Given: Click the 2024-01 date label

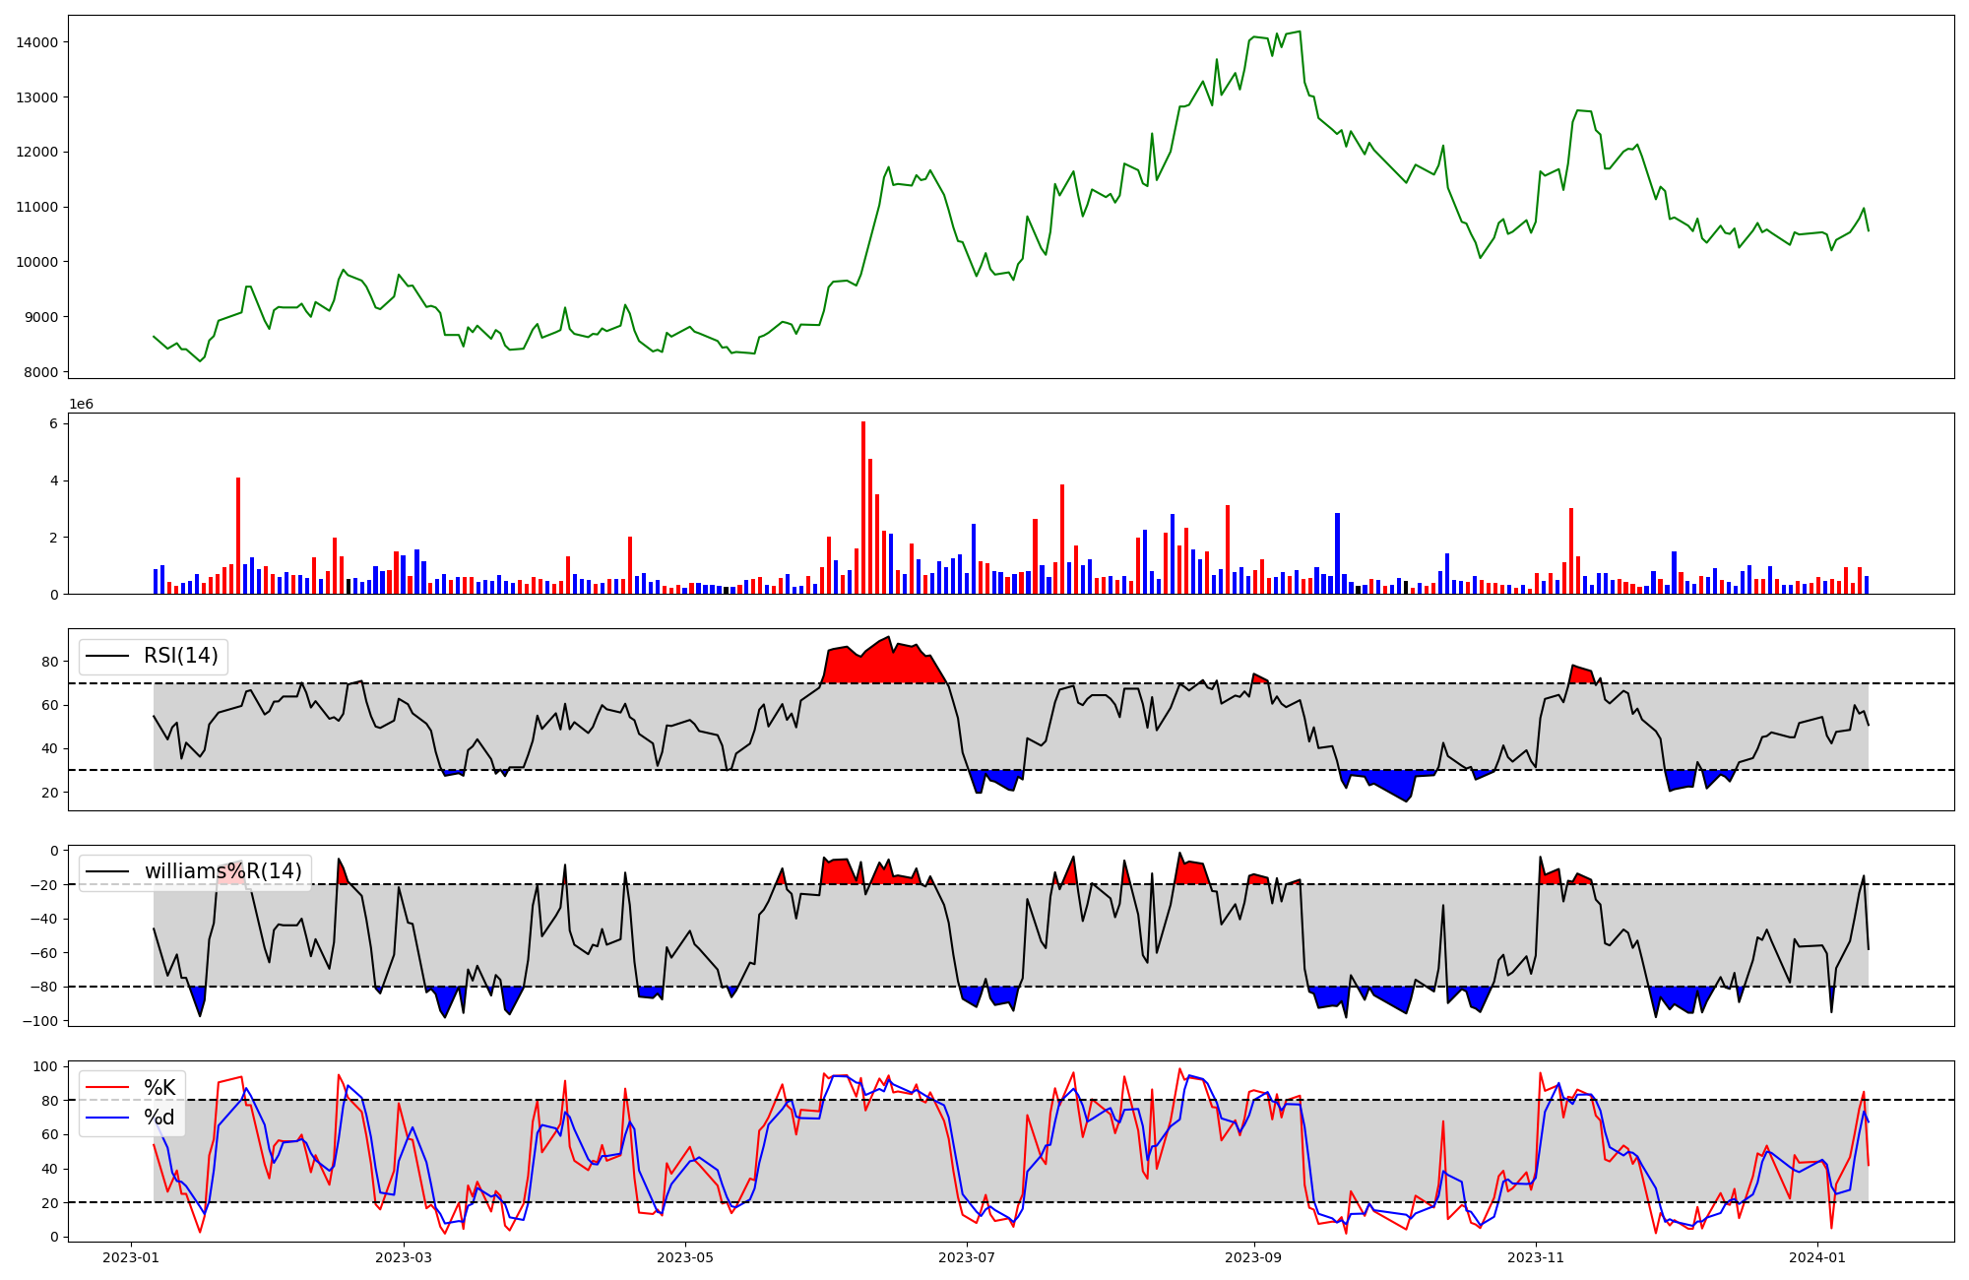Looking at the screenshot, I should click(1817, 1257).
